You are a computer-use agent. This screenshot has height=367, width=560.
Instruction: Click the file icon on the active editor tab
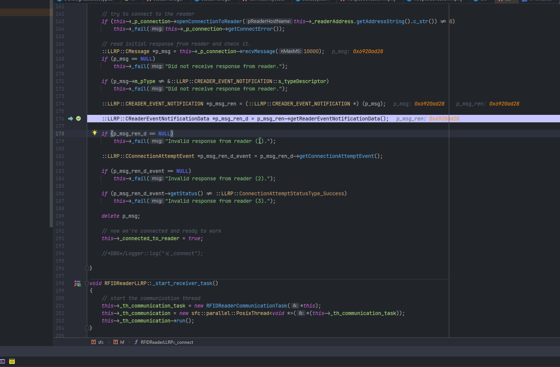pyautogui.click(x=501, y=1)
